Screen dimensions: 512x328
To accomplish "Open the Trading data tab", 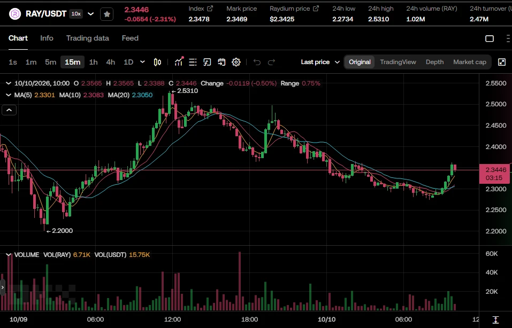I will pyautogui.click(x=88, y=38).
